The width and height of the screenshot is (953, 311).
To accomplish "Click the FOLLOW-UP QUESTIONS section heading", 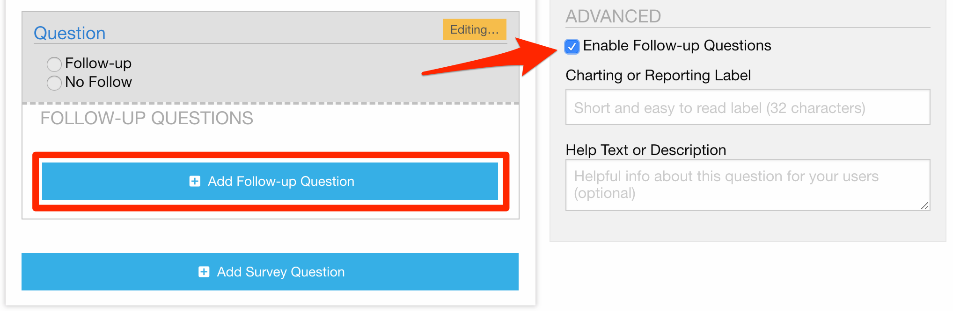I will tap(147, 118).
